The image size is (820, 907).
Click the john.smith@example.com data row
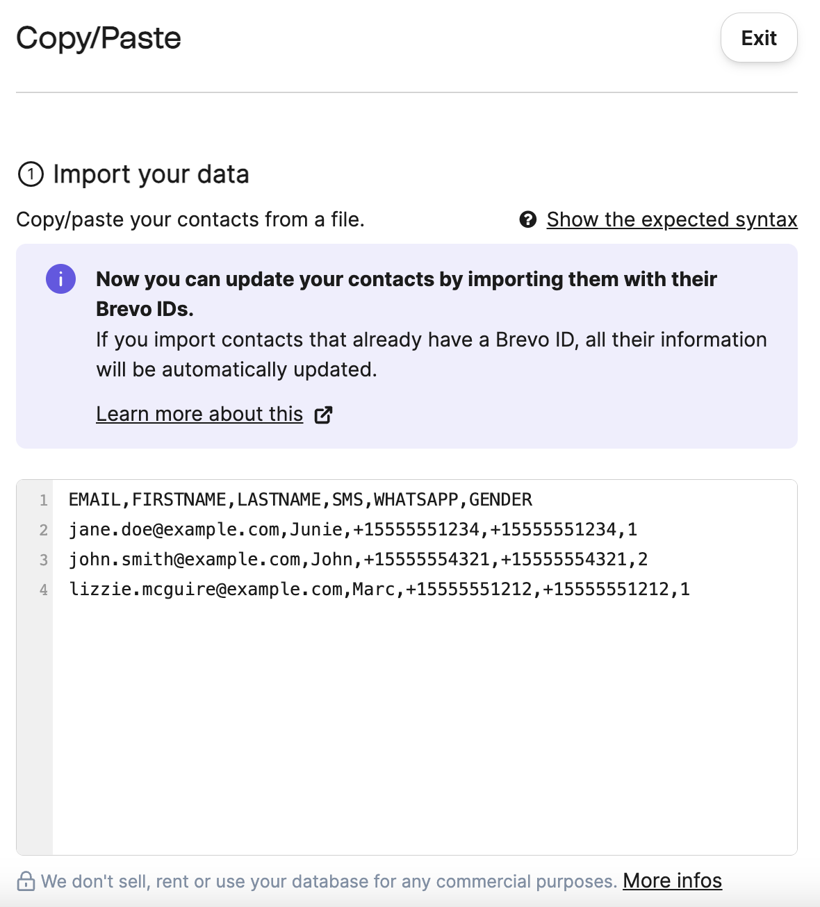[358, 560]
